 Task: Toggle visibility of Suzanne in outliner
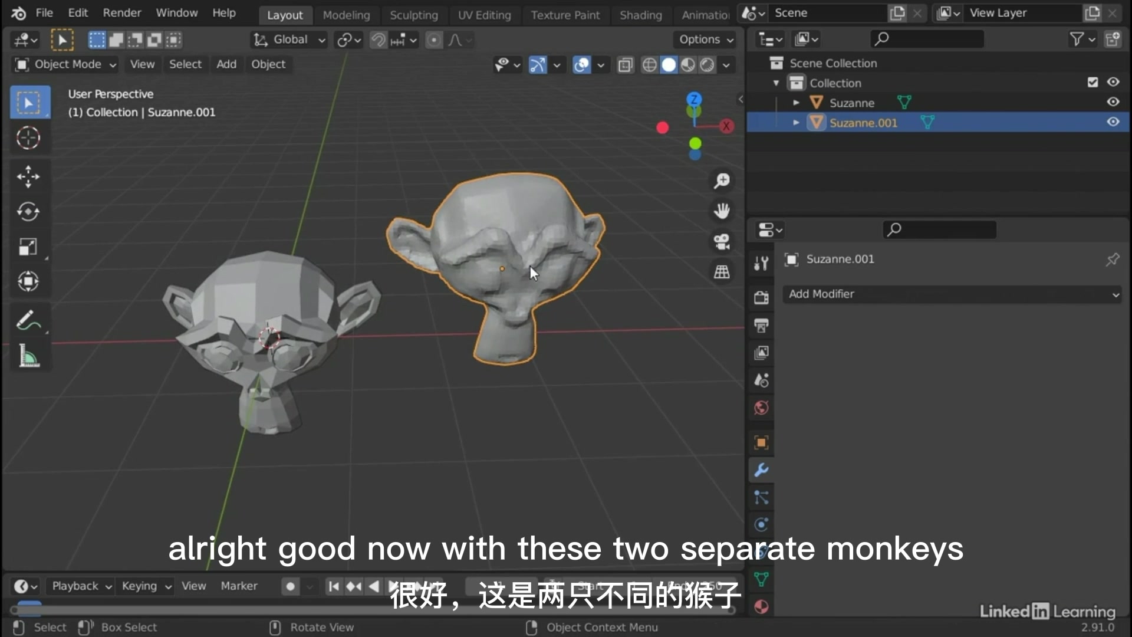(x=1113, y=102)
